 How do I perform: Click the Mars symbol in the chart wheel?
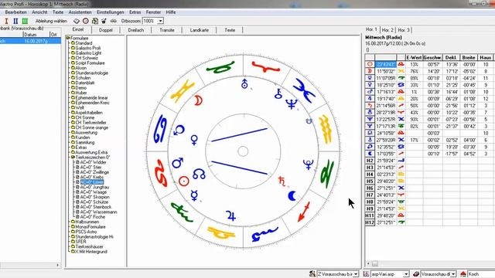click(x=177, y=163)
